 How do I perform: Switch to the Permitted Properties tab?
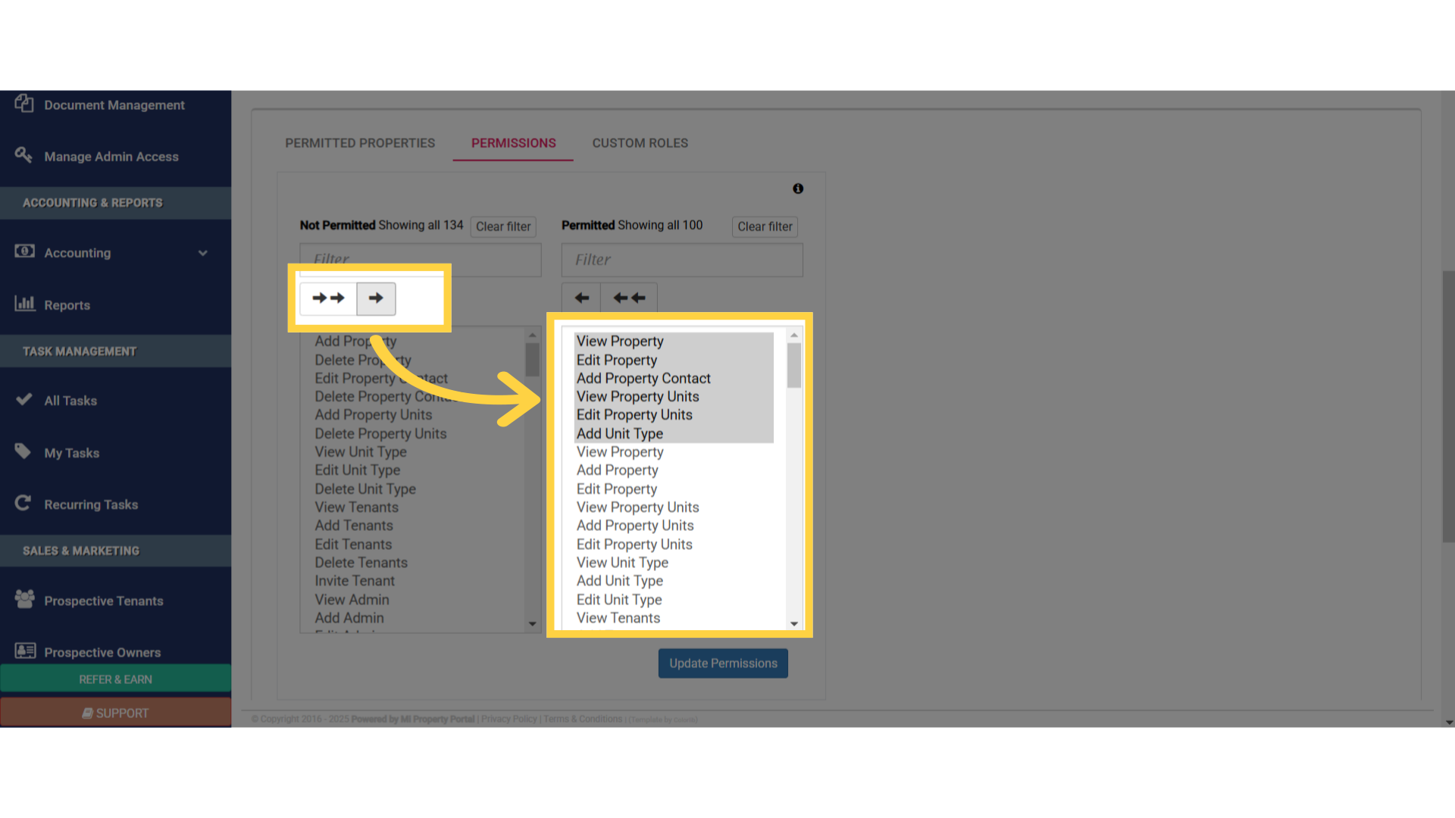click(x=360, y=142)
